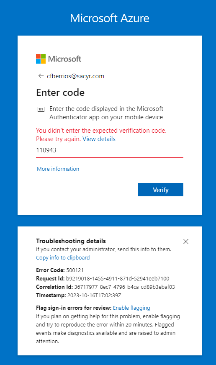Screen dimensions: 216x365
Task: Close the Troubleshooting details panel
Action: [186, 242]
